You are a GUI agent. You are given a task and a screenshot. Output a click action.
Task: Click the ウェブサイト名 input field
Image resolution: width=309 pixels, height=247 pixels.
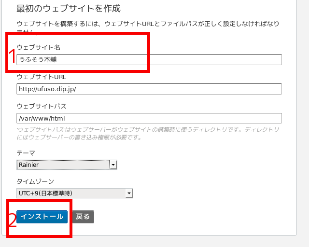click(193, 59)
